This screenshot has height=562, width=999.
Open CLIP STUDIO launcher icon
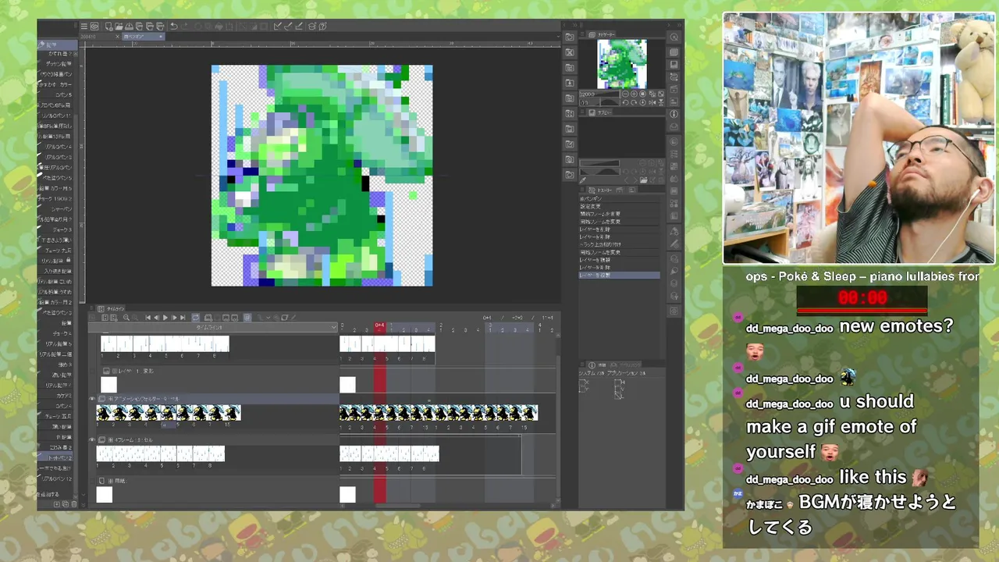pyautogui.click(x=94, y=27)
